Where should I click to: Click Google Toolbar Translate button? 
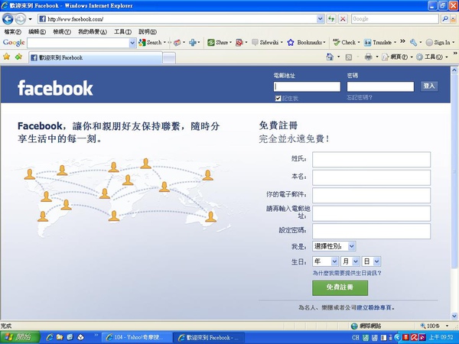378,42
